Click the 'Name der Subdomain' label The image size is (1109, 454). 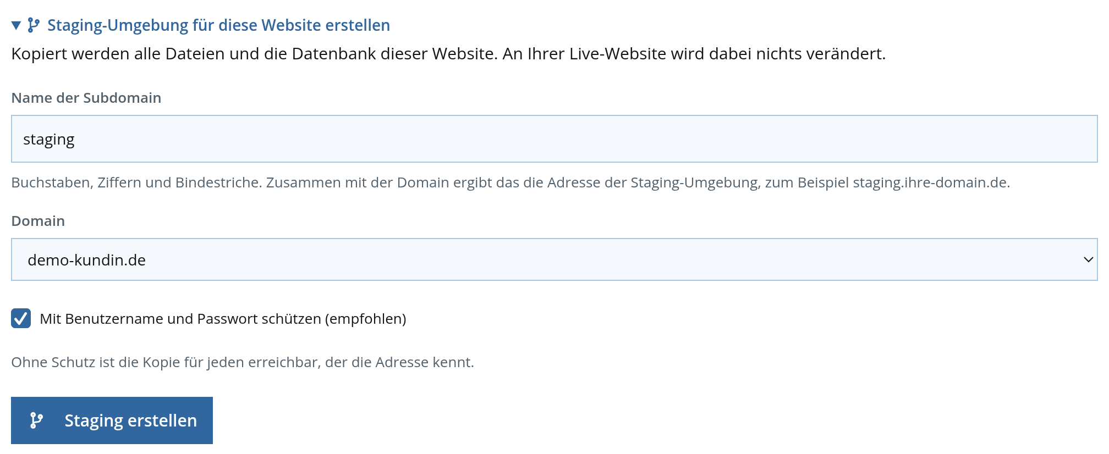click(x=86, y=98)
